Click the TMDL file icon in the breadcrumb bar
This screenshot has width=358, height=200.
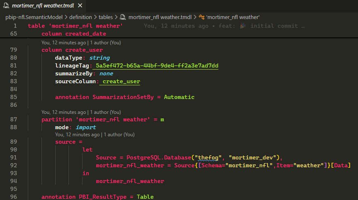click(x=123, y=17)
